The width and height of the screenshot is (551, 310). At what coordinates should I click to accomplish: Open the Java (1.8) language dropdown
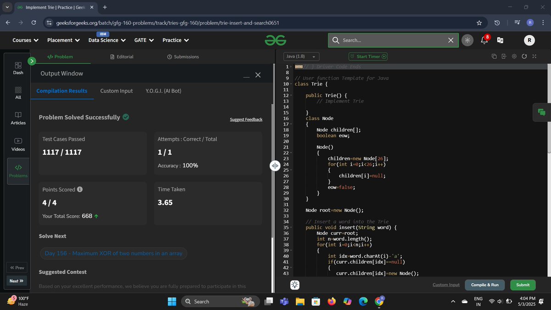[301, 56]
